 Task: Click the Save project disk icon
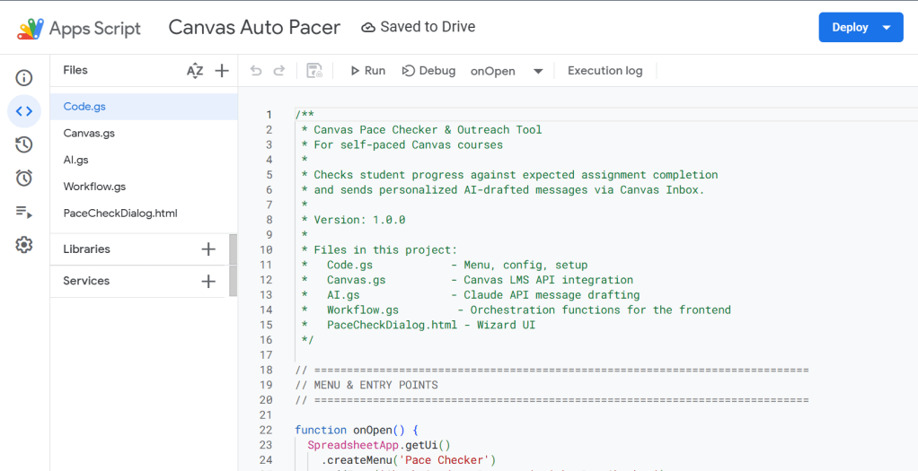pyautogui.click(x=314, y=71)
